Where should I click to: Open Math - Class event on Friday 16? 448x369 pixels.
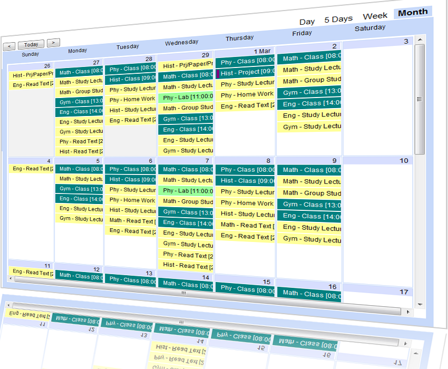point(309,294)
